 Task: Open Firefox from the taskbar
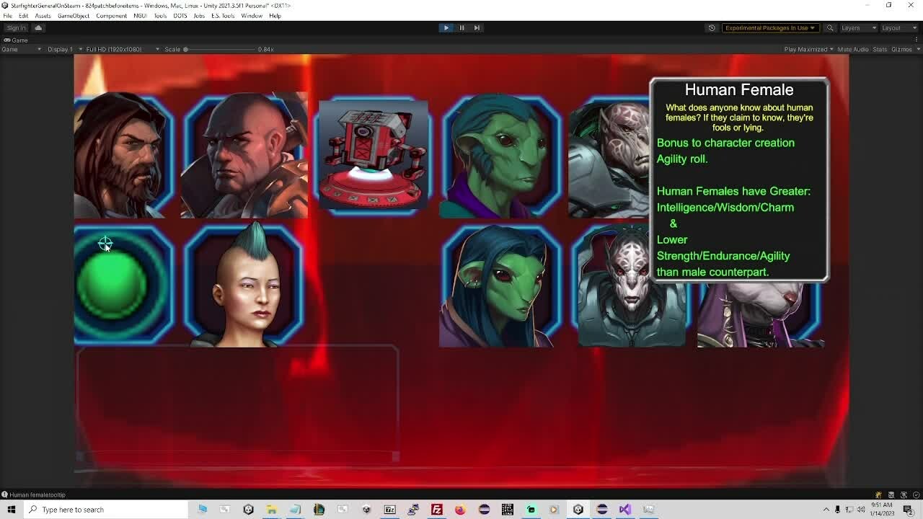click(x=460, y=510)
